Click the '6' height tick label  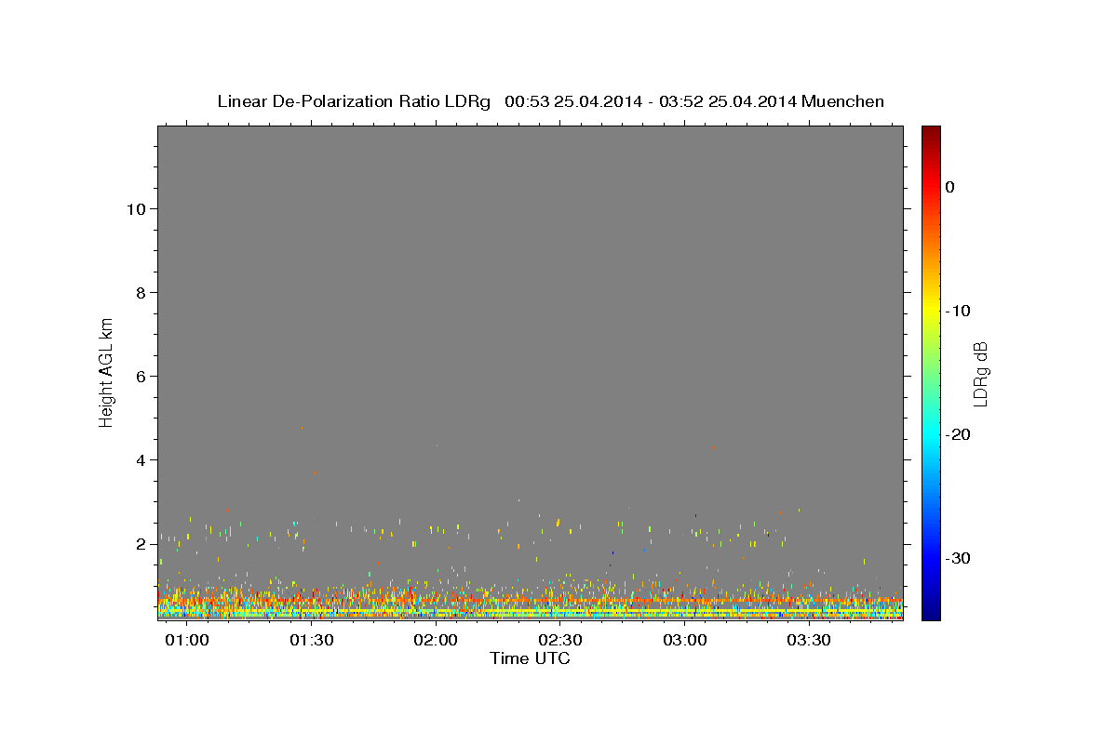pyautogui.click(x=140, y=377)
